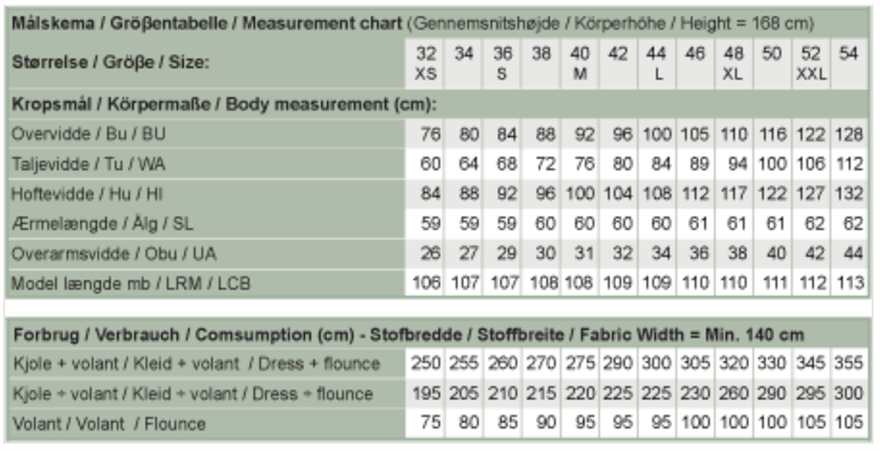Image resolution: width=880 pixels, height=451 pixels.
Task: Click the size 52 XXL header cell
Action: pos(811,63)
